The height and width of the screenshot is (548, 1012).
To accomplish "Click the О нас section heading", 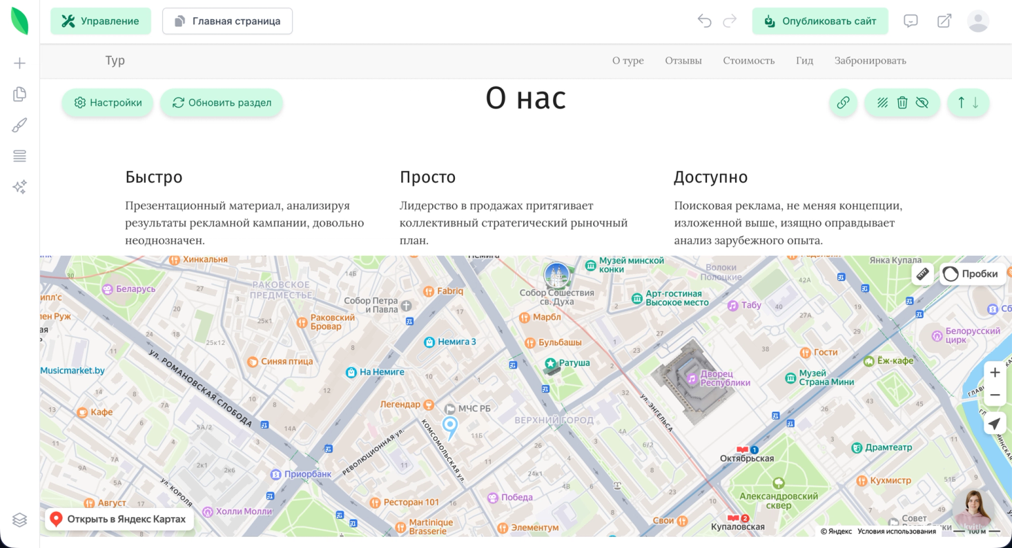I will click(525, 98).
